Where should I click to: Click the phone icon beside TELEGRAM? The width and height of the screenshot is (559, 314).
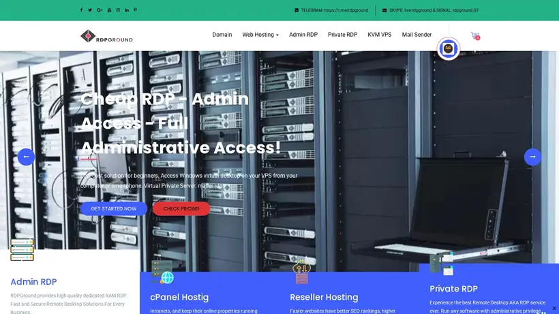click(x=297, y=10)
